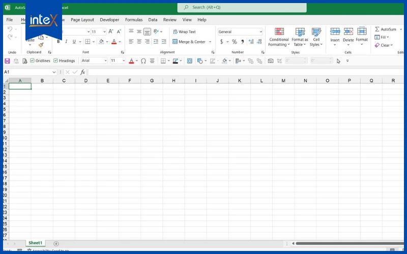Click the Increase Indent icon
This screenshot has height=254, width=407.
click(164, 42)
